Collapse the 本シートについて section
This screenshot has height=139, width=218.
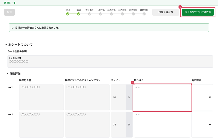[6, 44]
